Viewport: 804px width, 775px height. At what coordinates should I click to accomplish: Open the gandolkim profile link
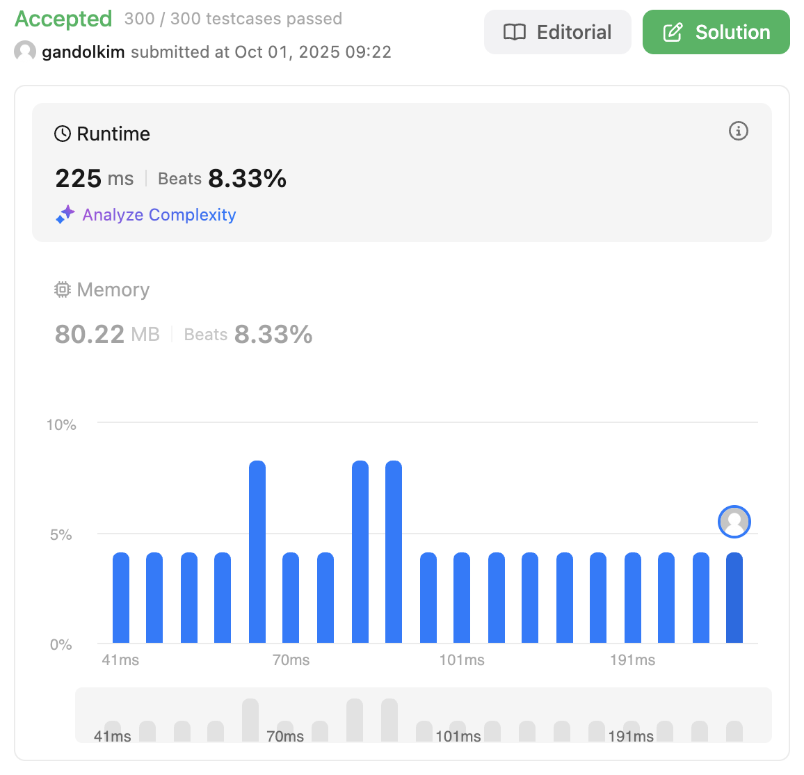coord(83,51)
